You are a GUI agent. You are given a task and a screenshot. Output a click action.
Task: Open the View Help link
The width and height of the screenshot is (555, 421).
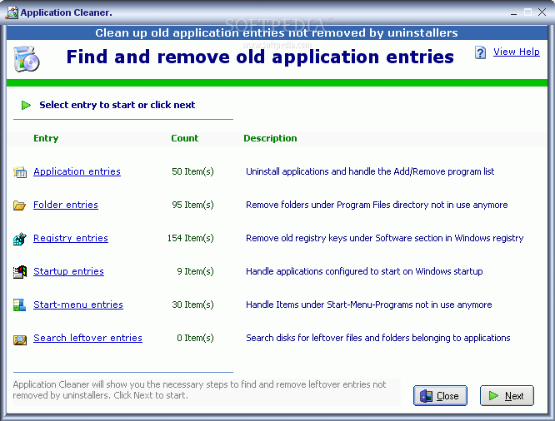(x=517, y=52)
